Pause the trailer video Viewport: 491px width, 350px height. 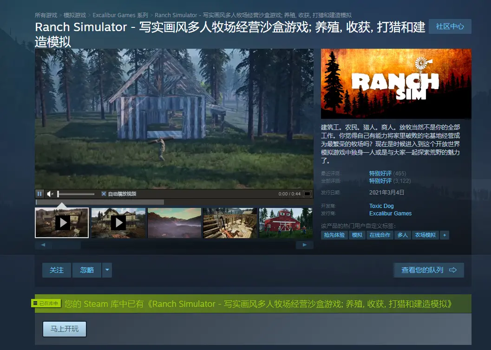click(39, 194)
